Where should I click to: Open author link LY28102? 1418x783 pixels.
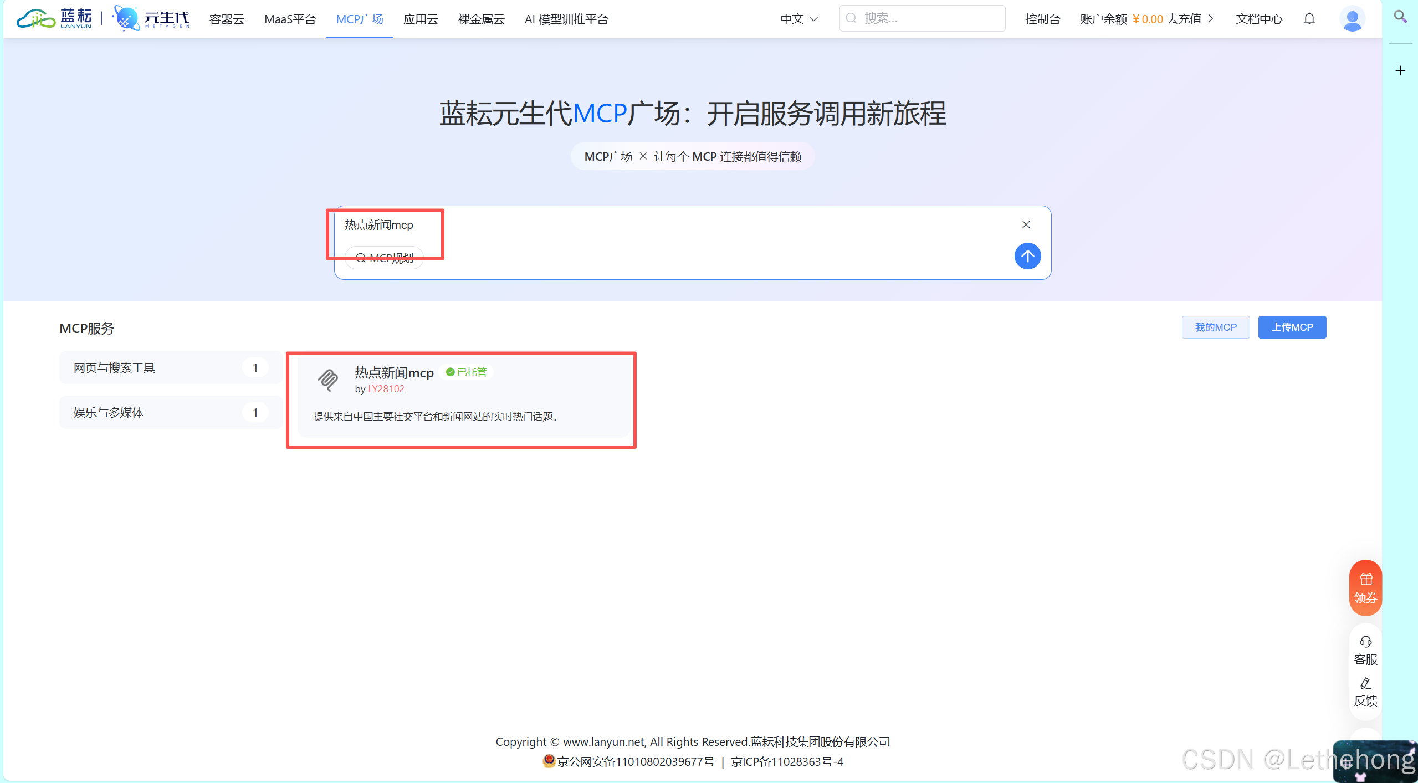pyautogui.click(x=386, y=388)
